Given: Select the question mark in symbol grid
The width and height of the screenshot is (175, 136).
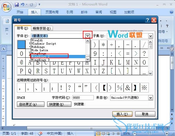Looking at the screenshot, I should (x=144, y=53).
